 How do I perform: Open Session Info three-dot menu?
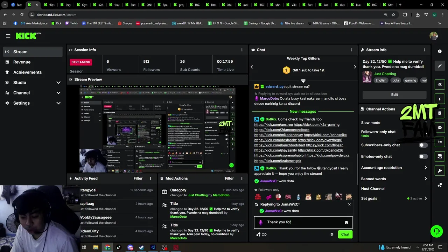(241, 50)
